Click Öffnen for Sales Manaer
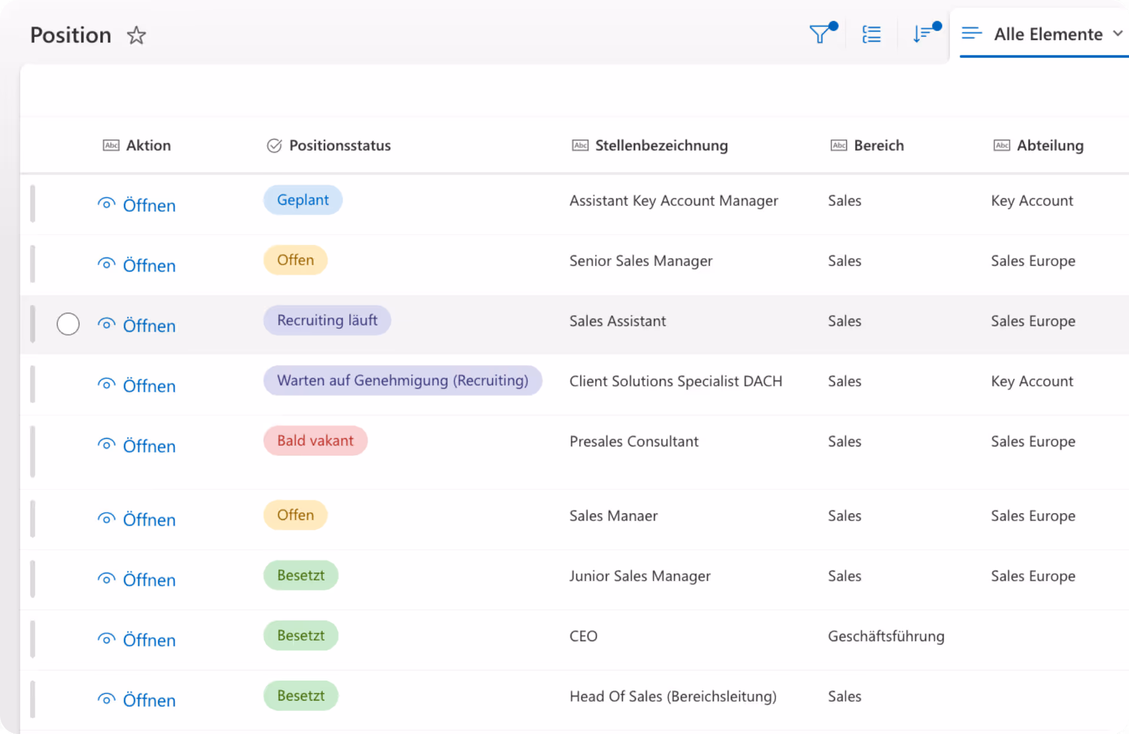This screenshot has width=1129, height=734. coord(149,519)
